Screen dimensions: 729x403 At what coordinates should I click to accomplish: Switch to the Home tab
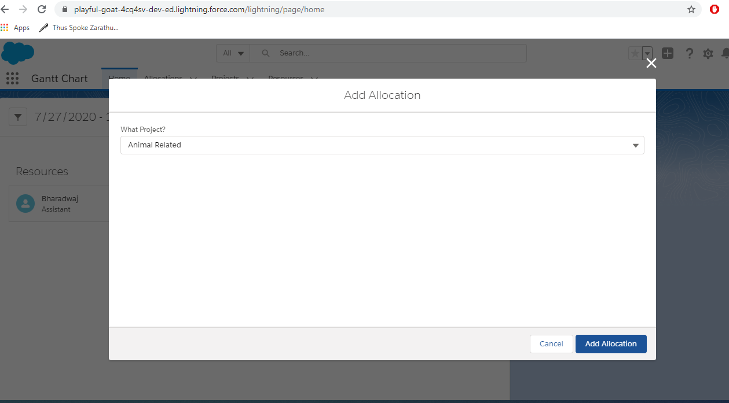[119, 78]
